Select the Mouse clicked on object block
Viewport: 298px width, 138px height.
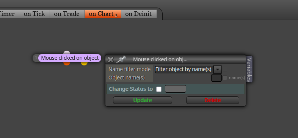[x=70, y=58]
